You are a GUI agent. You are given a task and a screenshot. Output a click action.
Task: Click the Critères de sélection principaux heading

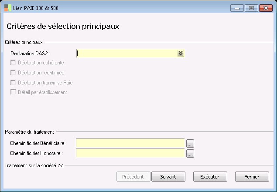(x=63, y=26)
